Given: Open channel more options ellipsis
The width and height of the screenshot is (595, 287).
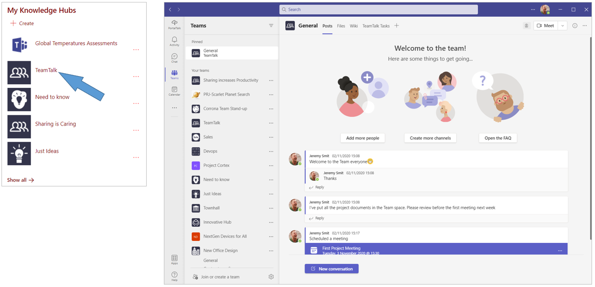Looking at the screenshot, I should click(x=585, y=26).
